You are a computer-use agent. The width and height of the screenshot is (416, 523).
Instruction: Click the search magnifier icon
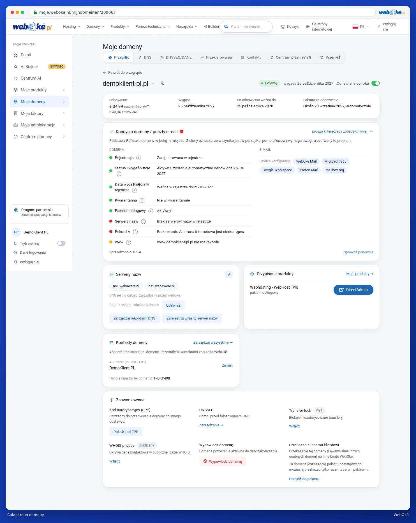click(226, 27)
